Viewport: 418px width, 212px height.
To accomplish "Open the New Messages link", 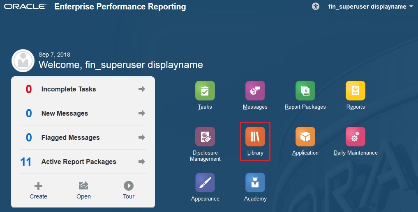I will [x=65, y=113].
